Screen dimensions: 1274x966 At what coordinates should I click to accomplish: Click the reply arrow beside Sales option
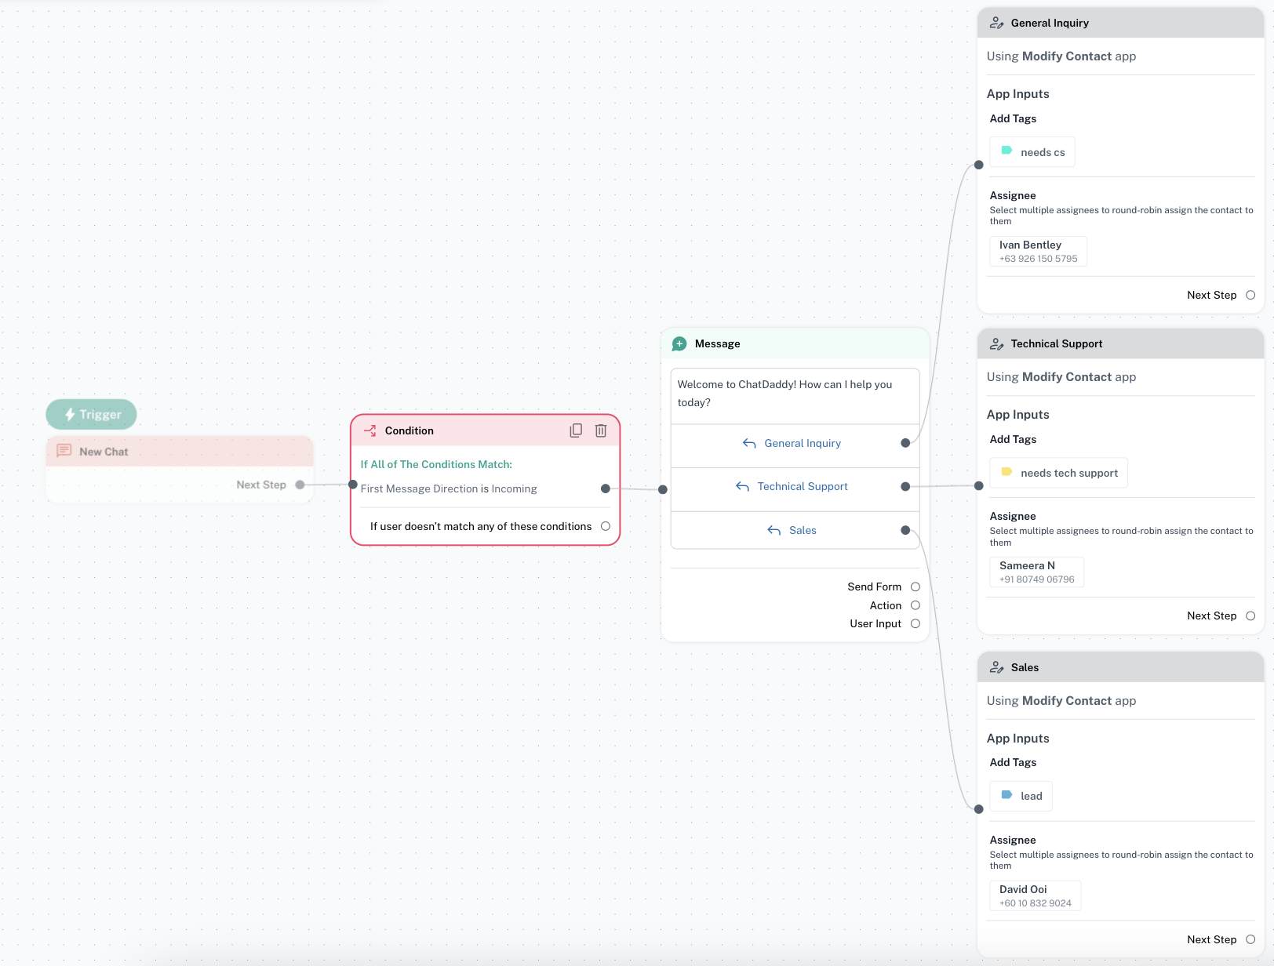(773, 531)
